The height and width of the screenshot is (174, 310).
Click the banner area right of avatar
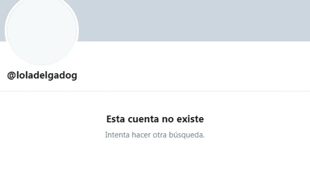194,21
